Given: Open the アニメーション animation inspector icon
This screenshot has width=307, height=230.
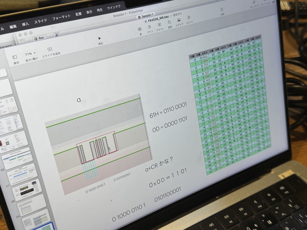Looking at the screenshot, I should (x=264, y=1).
